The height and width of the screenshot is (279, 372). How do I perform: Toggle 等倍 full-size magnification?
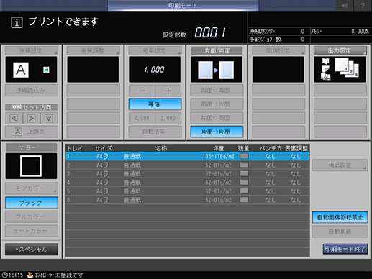tap(155, 104)
